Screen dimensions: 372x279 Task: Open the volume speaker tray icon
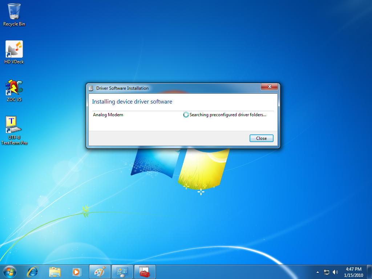335,272
